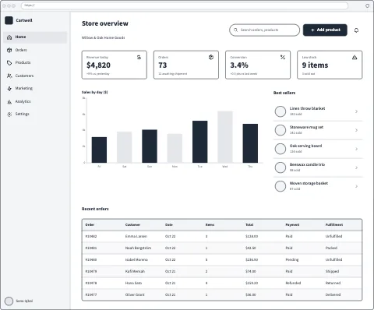Click the 3.4% conversion value
Image resolution: width=374 pixels, height=310 pixels.
pyautogui.click(x=239, y=65)
